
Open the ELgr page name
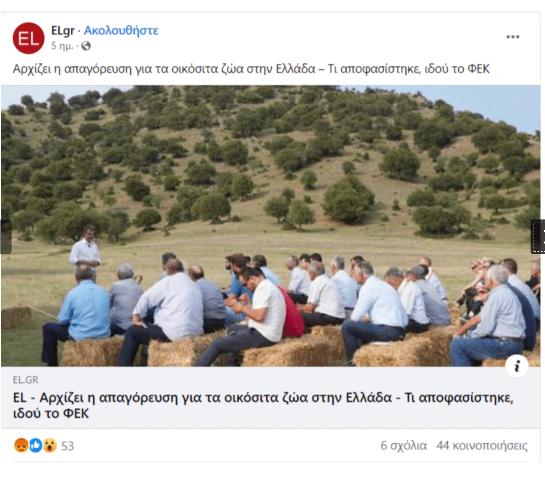[x=63, y=30]
